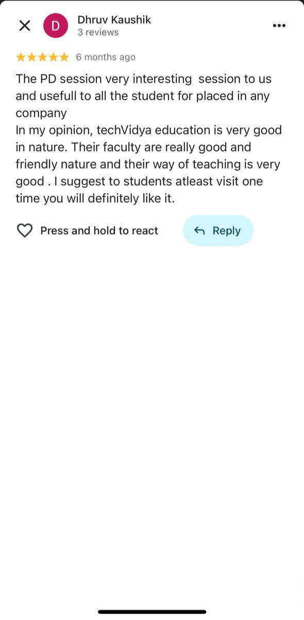Click the Reply button

tap(218, 230)
